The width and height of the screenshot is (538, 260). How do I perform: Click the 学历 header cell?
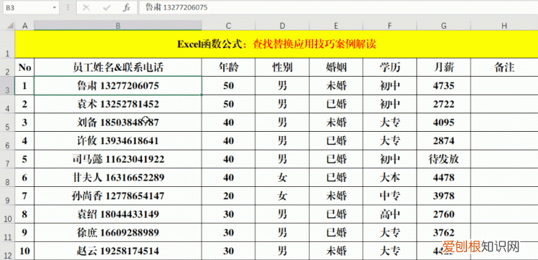pos(390,67)
